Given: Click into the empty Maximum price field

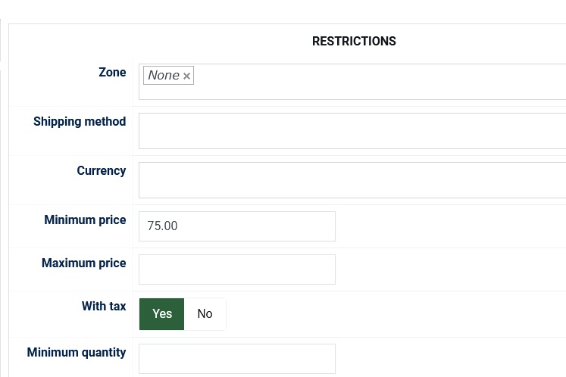Looking at the screenshot, I should 236,270.
